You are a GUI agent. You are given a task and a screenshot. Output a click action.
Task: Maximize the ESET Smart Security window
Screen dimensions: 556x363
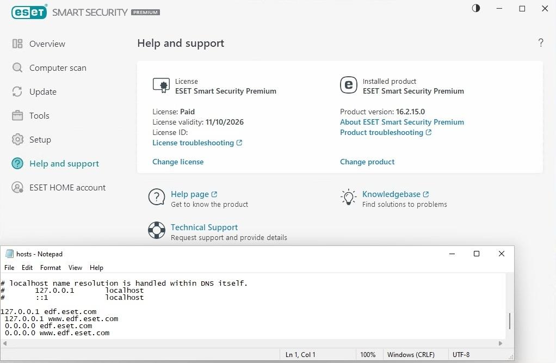(522, 9)
